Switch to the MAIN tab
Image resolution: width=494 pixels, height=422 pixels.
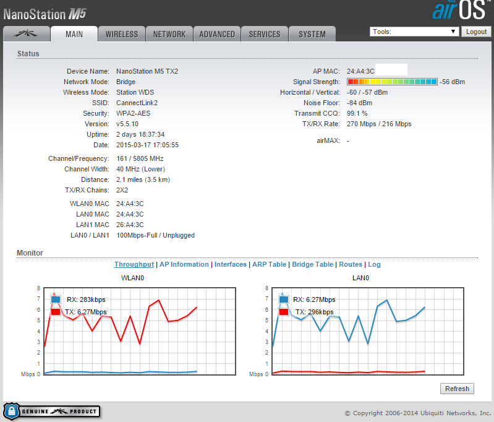tap(74, 34)
